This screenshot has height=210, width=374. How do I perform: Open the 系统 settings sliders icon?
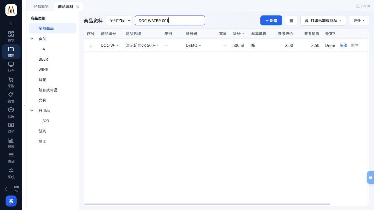(x=11, y=173)
